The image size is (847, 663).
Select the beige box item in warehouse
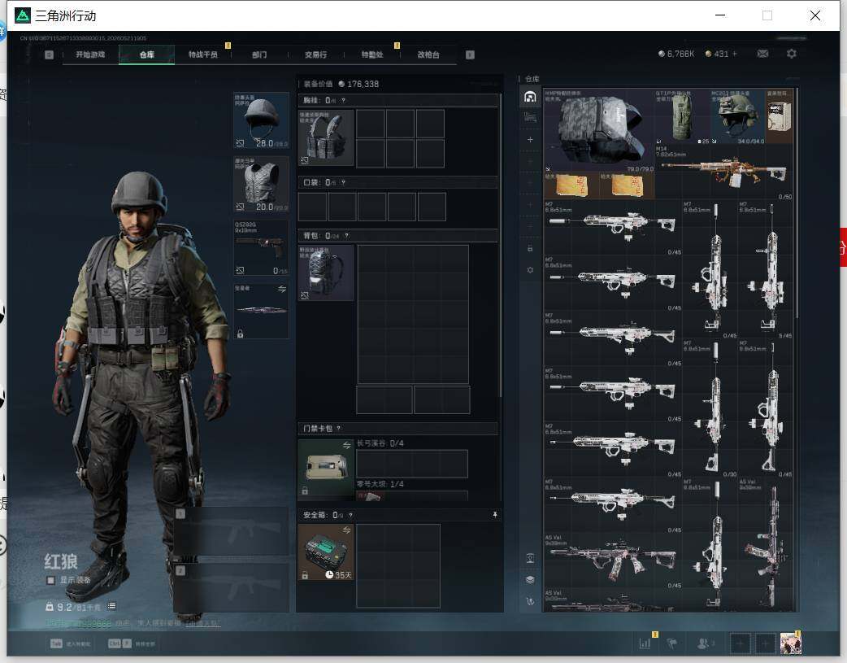[x=780, y=117]
